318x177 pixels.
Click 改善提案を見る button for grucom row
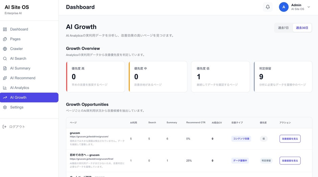[x=290, y=139]
